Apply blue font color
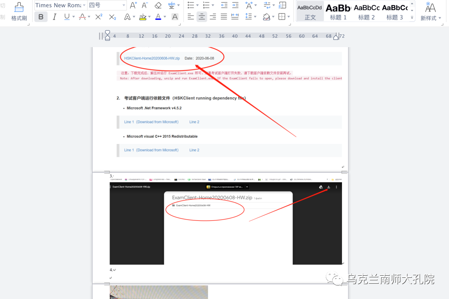 tap(158, 17)
